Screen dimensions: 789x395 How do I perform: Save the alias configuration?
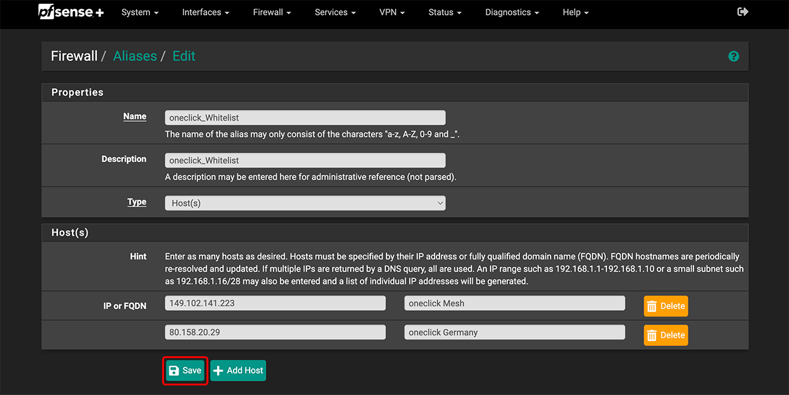(x=185, y=370)
